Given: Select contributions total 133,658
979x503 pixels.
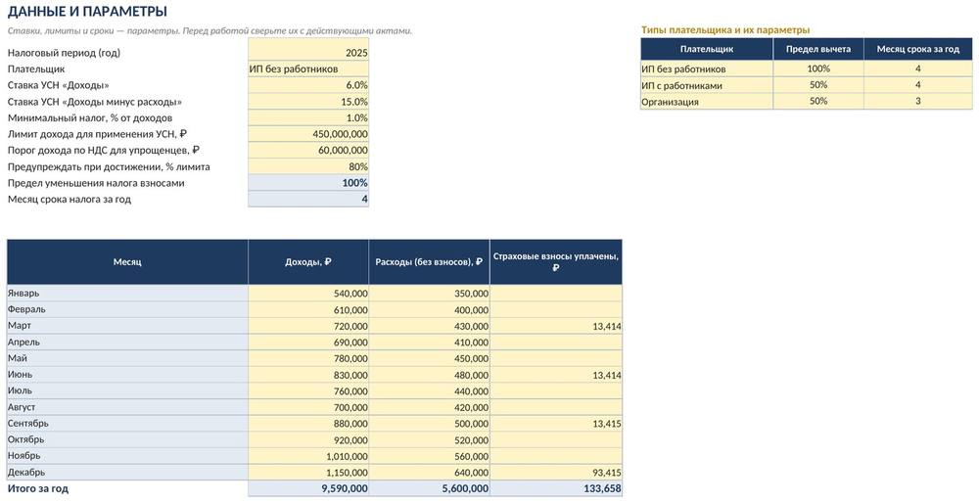Looking at the screenshot, I should (556, 488).
